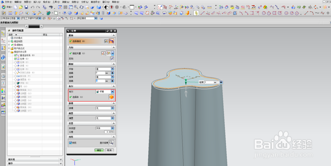331x166 pixels.
Task: Click the Show Result magnifier button
Action: click(x=111, y=143)
